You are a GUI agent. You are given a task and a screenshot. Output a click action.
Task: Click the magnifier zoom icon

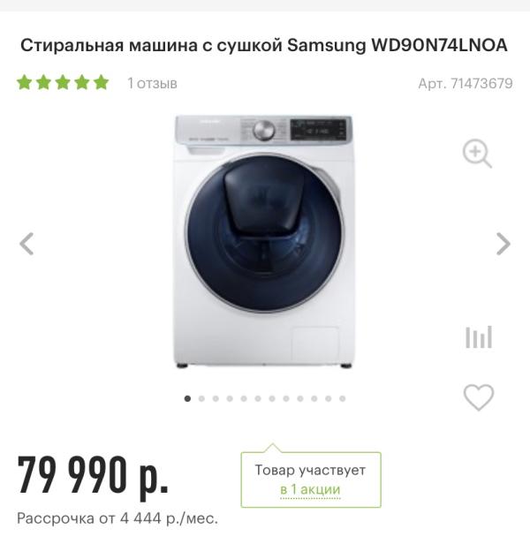(x=477, y=154)
